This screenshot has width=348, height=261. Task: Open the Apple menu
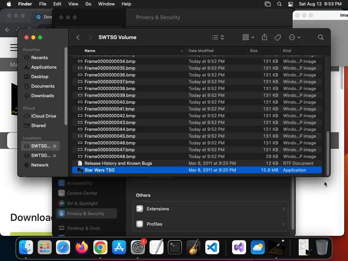9,4
